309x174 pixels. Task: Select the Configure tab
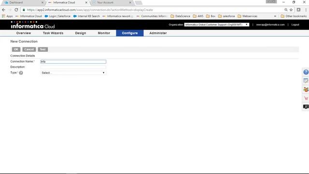[130, 33]
